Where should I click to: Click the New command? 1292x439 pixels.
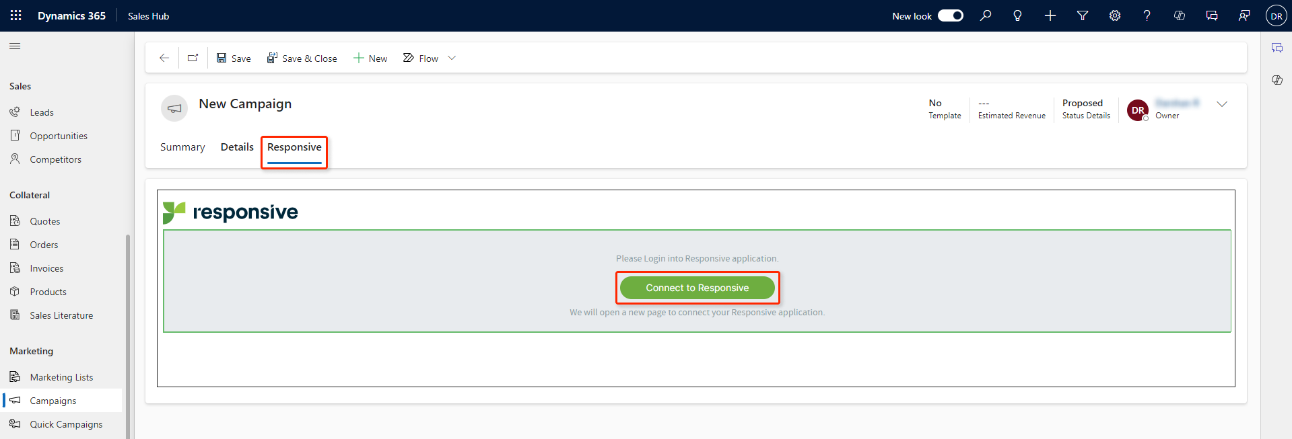point(370,58)
